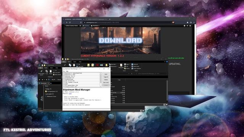Select FTL-Hyperspace.1.2.2 file in Downloads
The image size is (244, 137).
click(51, 91)
